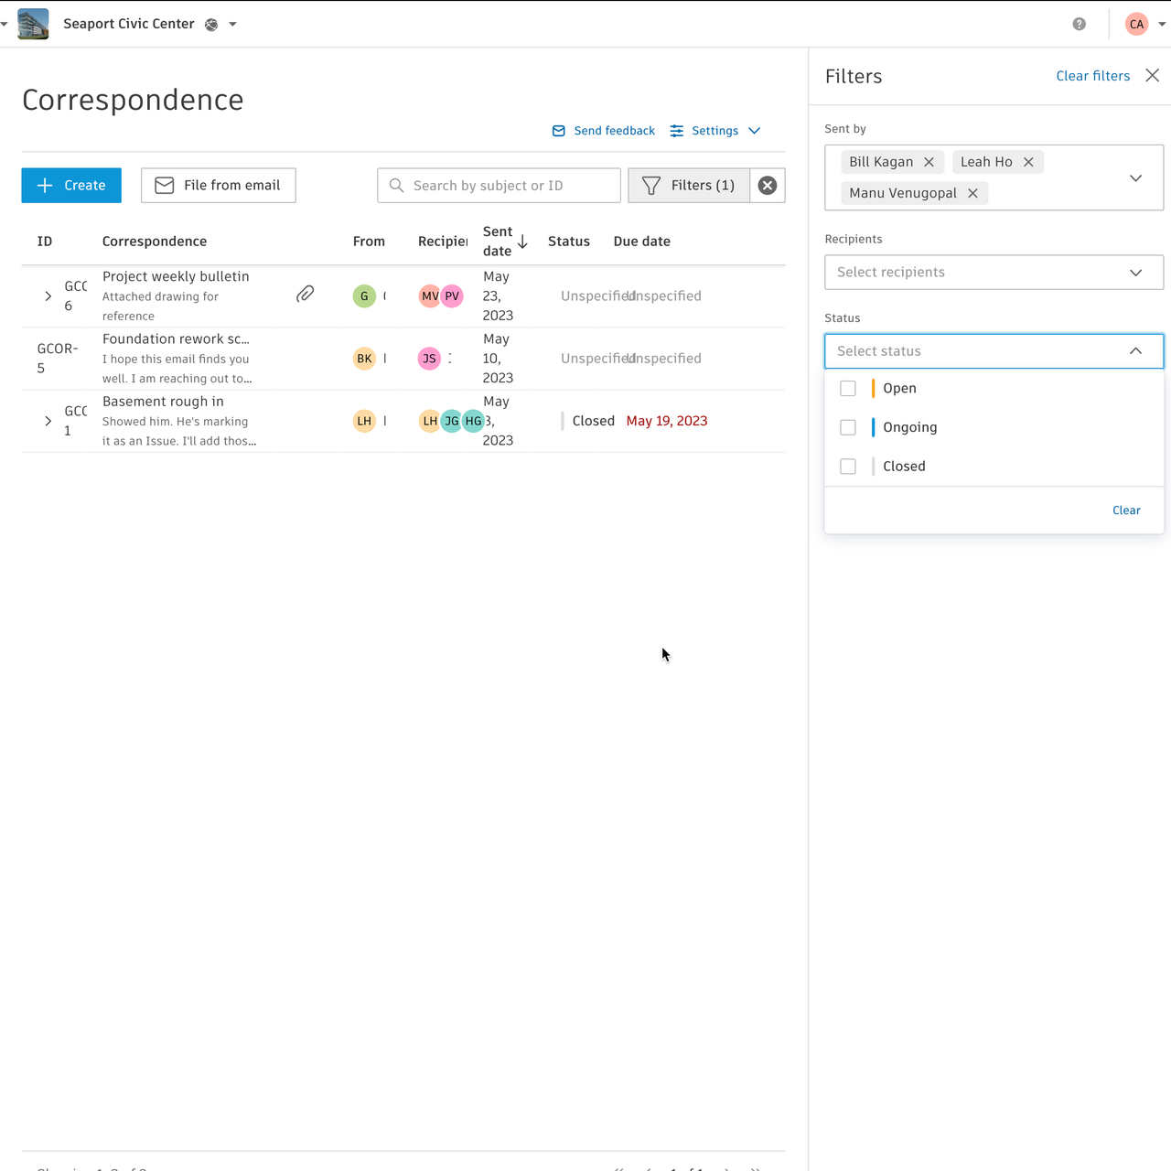Sort by Correspondence column header

click(x=155, y=242)
